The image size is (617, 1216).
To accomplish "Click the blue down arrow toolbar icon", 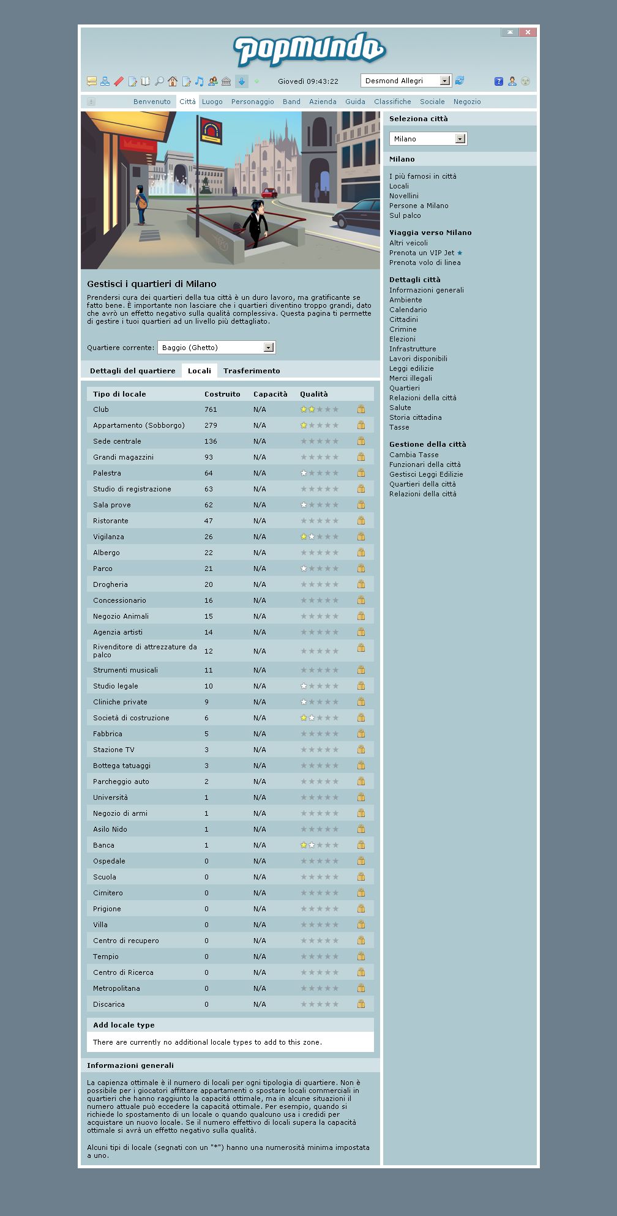I will [x=242, y=81].
